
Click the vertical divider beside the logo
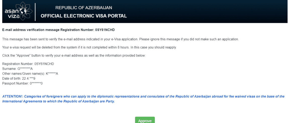pos(35,12)
